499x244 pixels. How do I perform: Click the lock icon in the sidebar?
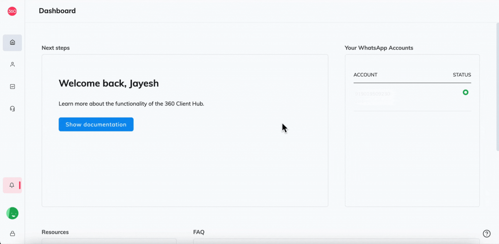click(12, 234)
